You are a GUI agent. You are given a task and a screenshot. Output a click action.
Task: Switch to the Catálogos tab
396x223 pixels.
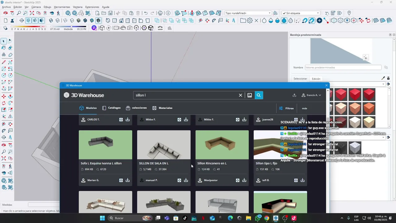pyautogui.click(x=111, y=108)
